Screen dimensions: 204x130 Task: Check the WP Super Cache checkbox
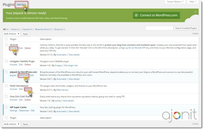(6, 107)
